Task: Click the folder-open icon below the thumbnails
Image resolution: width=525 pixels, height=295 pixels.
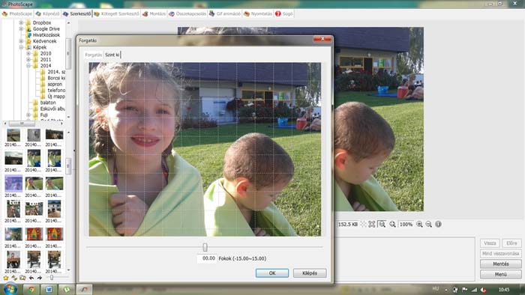Action: (x=22, y=278)
